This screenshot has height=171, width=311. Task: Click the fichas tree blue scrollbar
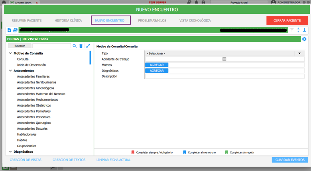pos(90,58)
